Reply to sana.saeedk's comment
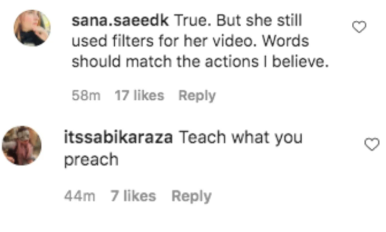 pyautogui.click(x=197, y=96)
